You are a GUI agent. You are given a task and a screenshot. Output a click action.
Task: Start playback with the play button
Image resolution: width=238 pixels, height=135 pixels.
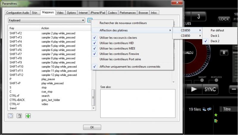tap(194, 89)
